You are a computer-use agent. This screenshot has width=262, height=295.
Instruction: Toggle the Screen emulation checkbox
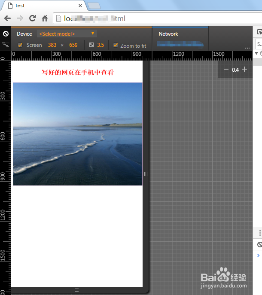20,45
